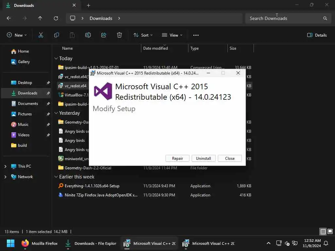Click the Share icon in toolbar
335x251 pixels.
coord(104,35)
